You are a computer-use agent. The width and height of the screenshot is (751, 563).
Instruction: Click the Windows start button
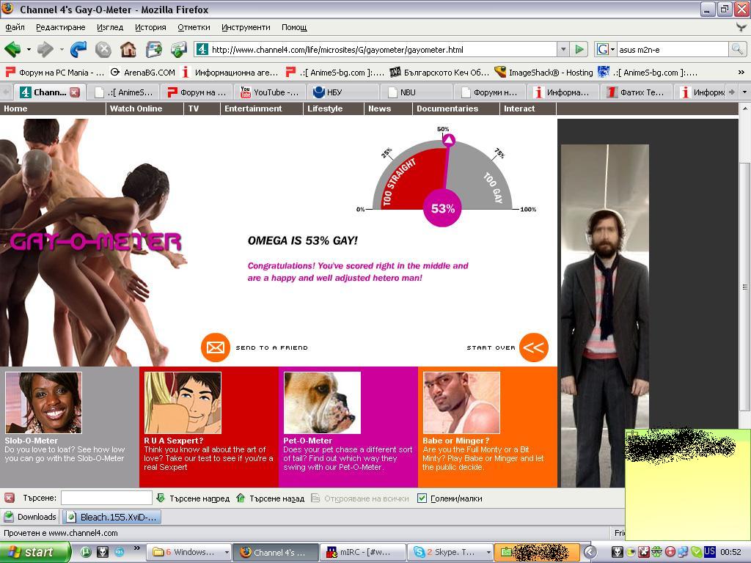35,552
